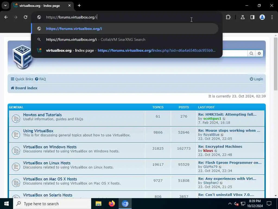This screenshot has width=278, height=209.
Task: Open VirtualBox on Linux Hosts forum
Action: [47, 163]
